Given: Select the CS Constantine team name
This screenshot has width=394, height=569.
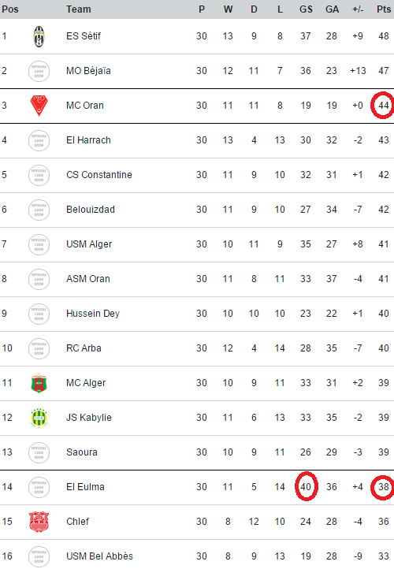Looking at the screenshot, I should pyautogui.click(x=99, y=175).
